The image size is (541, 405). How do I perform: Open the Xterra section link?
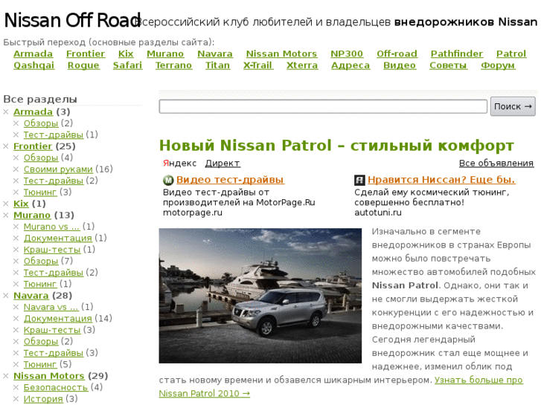pos(302,65)
